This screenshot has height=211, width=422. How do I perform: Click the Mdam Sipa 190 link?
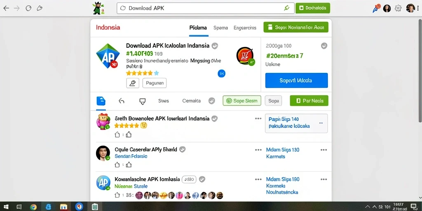coord(283,179)
